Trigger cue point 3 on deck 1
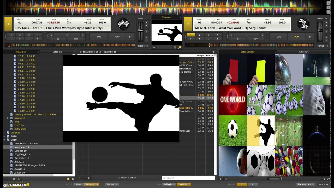The width and height of the screenshot is (334, 188). [x=29, y=35]
